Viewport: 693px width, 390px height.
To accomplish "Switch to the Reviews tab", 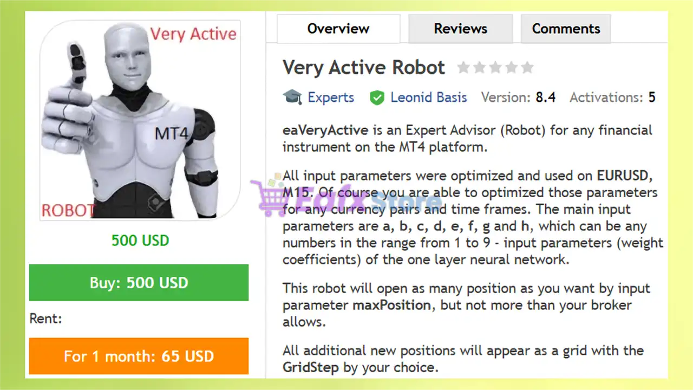I will click(x=460, y=29).
